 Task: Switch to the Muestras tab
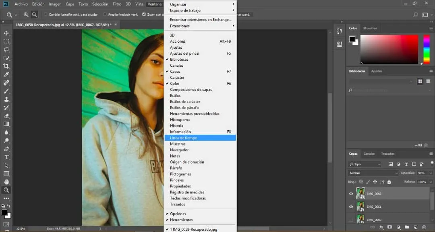click(x=370, y=28)
